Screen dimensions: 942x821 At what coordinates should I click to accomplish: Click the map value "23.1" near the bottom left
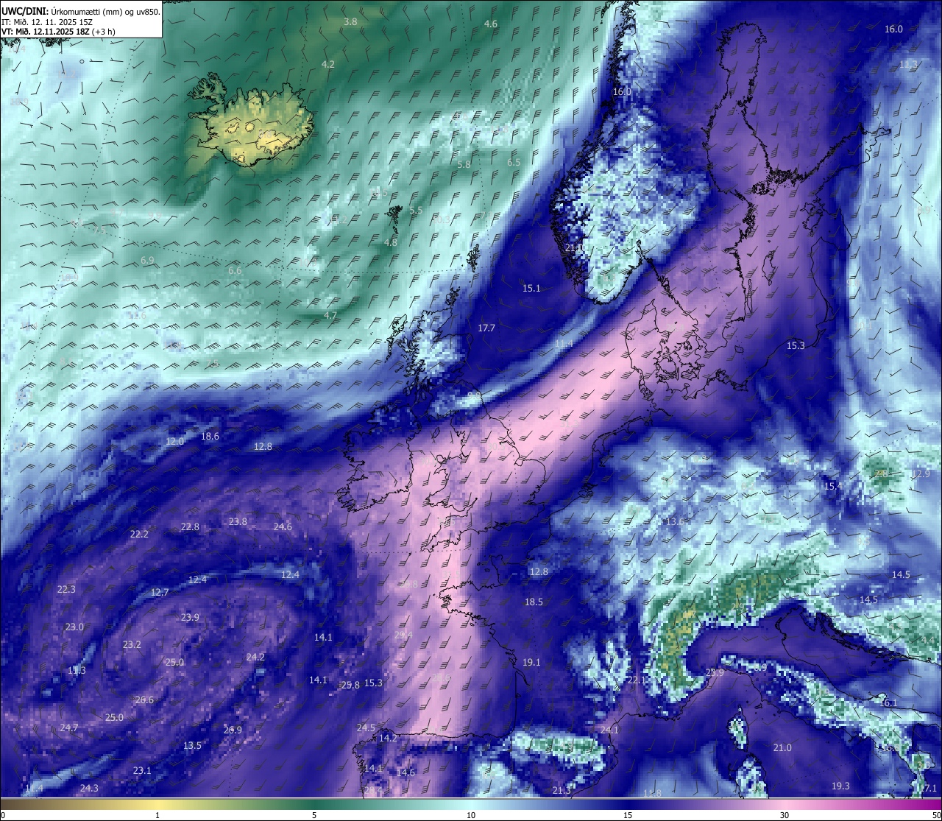coord(142,771)
